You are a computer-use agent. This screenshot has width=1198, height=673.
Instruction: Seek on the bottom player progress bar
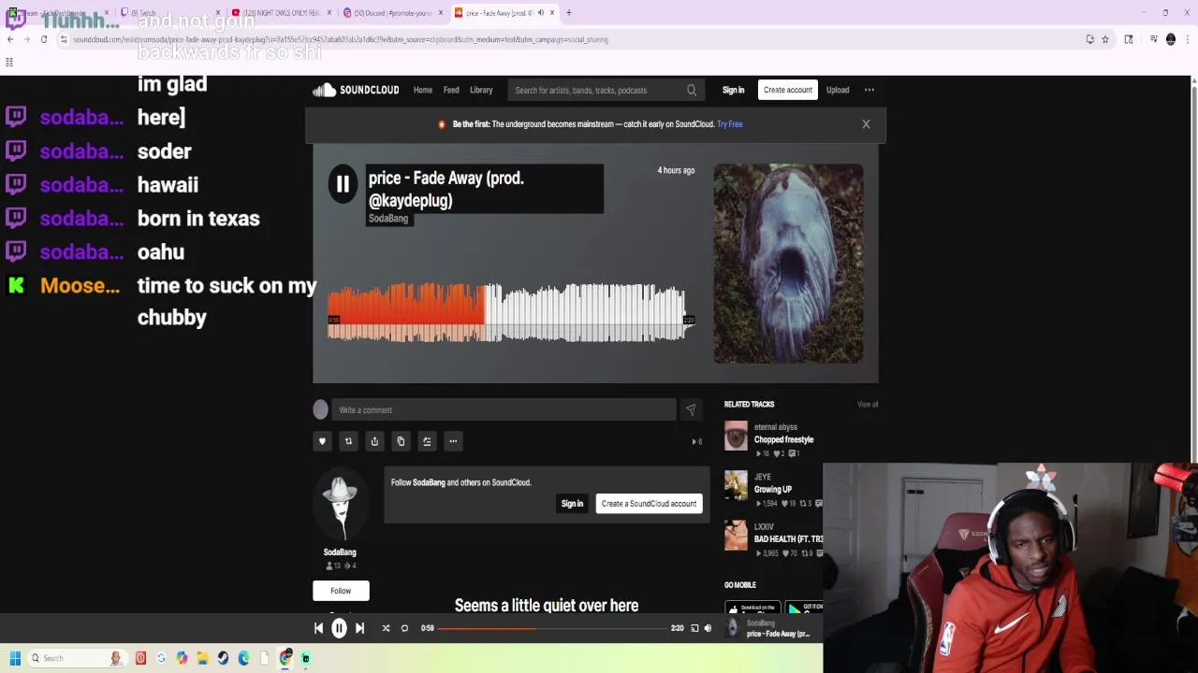pos(553,628)
